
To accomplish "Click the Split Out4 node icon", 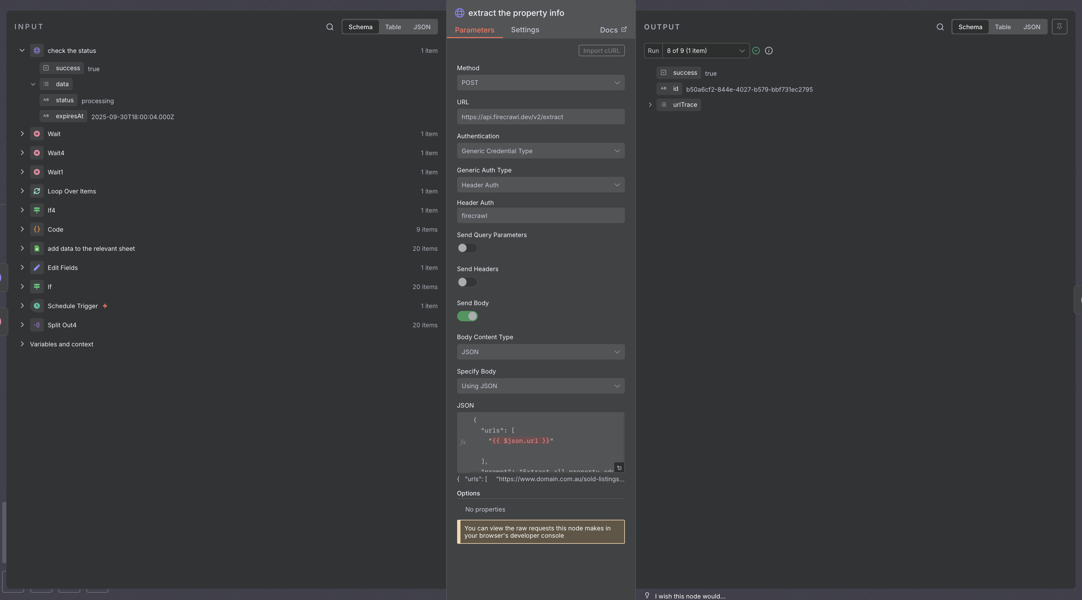I will [37, 325].
